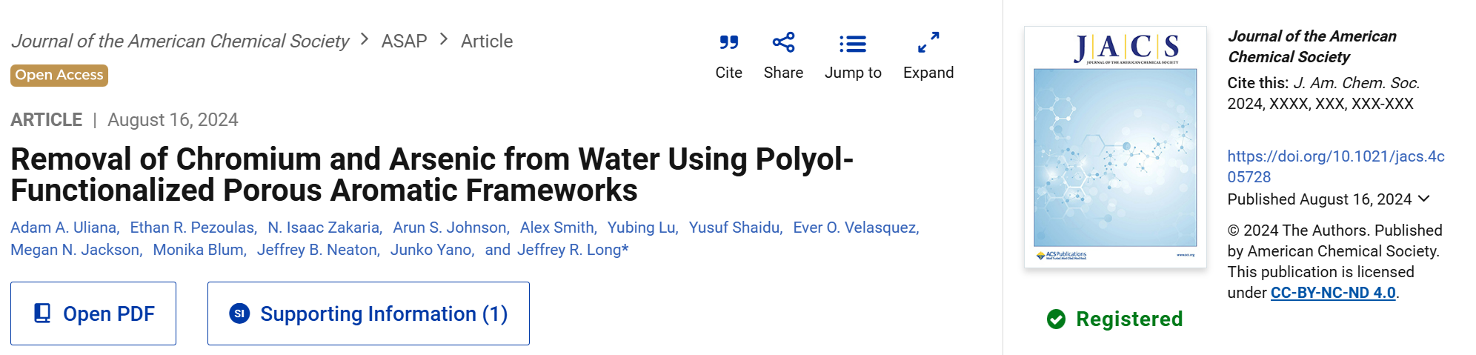Click the JACS journal cover thumbnail
The width and height of the screenshot is (1476, 355).
[x=1115, y=147]
